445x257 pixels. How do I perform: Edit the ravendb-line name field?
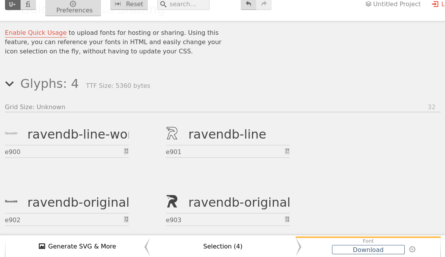239,134
